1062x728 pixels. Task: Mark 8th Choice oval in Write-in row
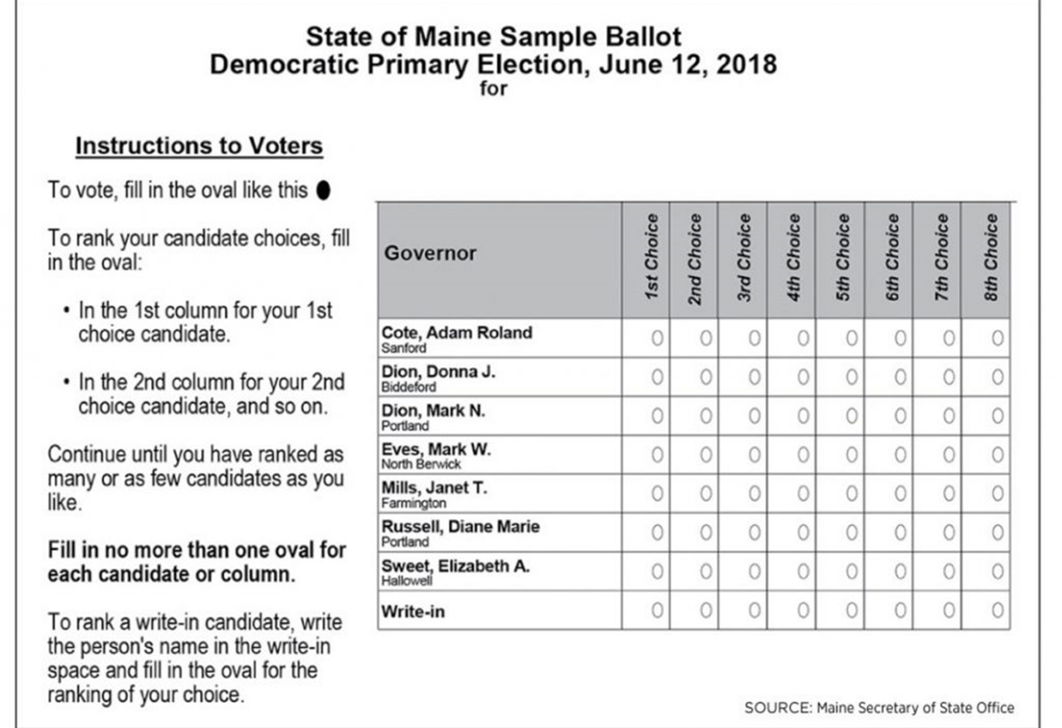tap(997, 609)
